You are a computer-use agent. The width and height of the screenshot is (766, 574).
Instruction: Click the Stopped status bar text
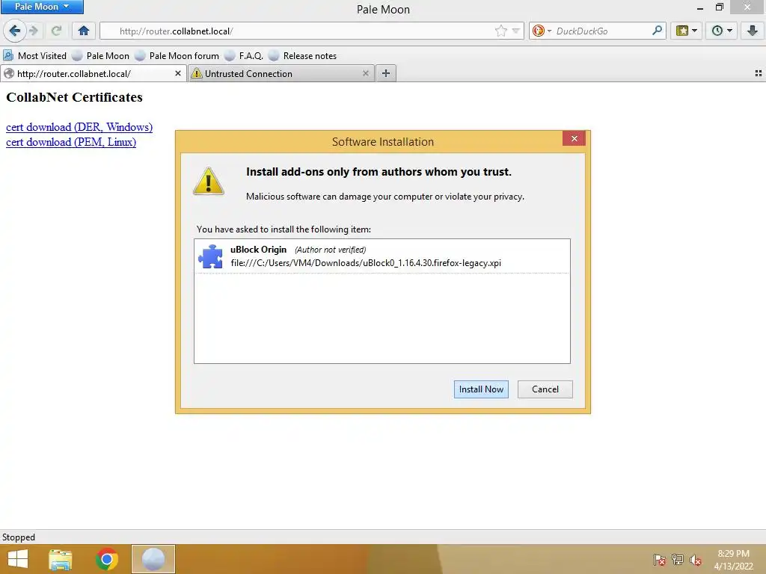[19, 537]
